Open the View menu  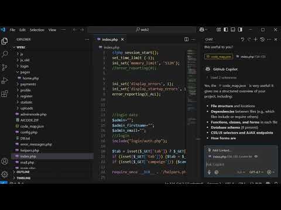click(52, 30)
